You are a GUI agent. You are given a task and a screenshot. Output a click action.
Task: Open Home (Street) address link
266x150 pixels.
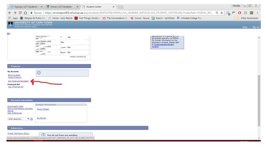pos(43,109)
